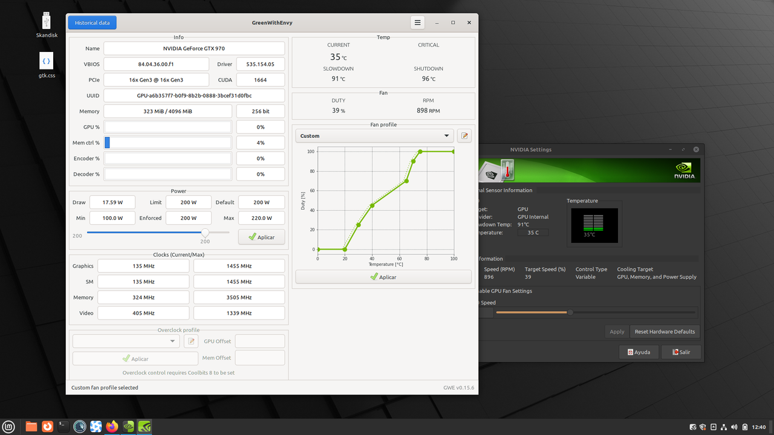Click the Video clock current 405 MHz
This screenshot has height=435, width=774.
tap(143, 313)
